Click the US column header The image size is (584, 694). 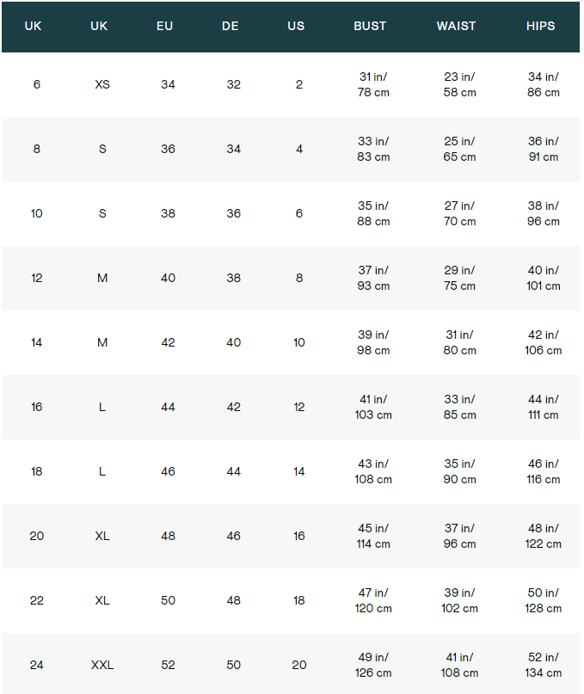(296, 26)
